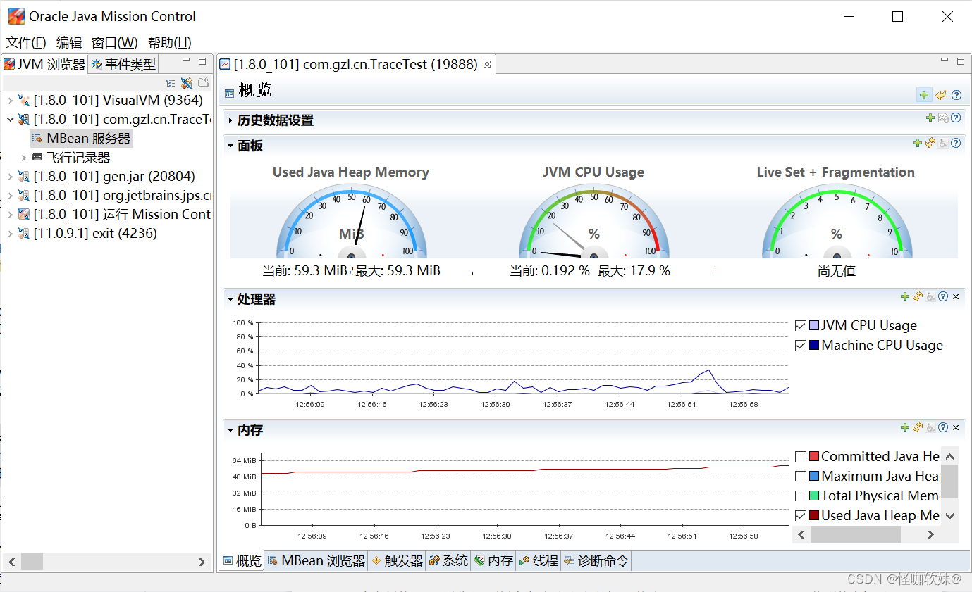Switch to the 事件类型 tab
Image resolution: width=972 pixels, height=592 pixels.
pos(123,64)
